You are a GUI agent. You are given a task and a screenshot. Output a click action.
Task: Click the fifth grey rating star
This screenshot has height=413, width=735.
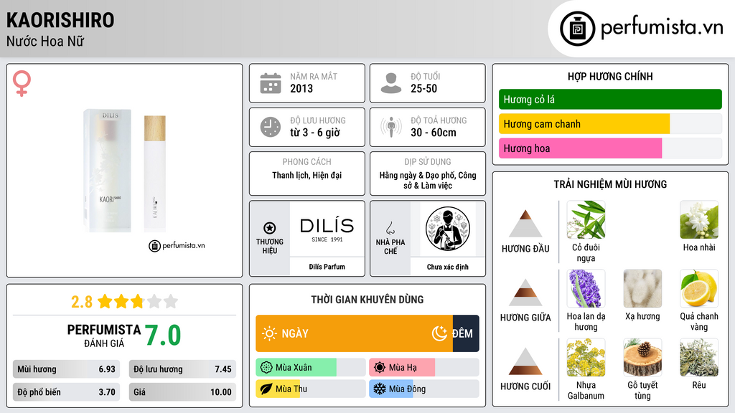tap(171, 301)
